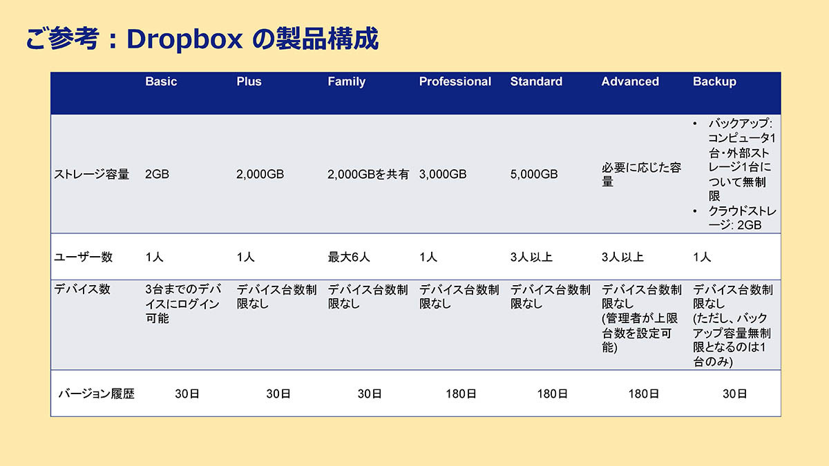The height and width of the screenshot is (466, 829).
Task: Click 'デバイス台数制限なし' in the Family column
Action: click(x=368, y=297)
